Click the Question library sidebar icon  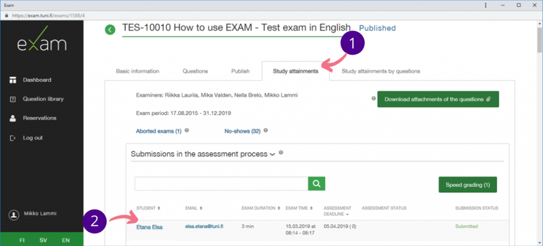[x=13, y=99]
